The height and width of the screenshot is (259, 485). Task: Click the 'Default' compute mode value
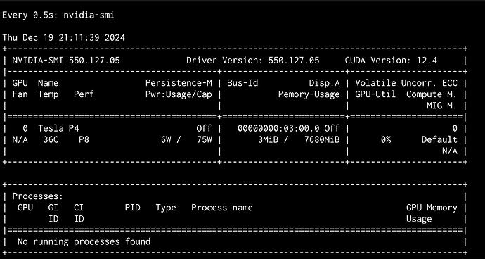coord(439,140)
